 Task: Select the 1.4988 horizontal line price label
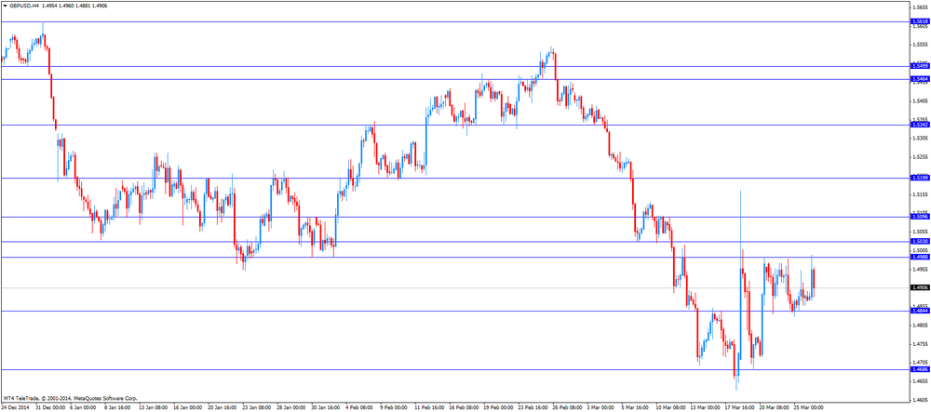pyautogui.click(x=919, y=257)
